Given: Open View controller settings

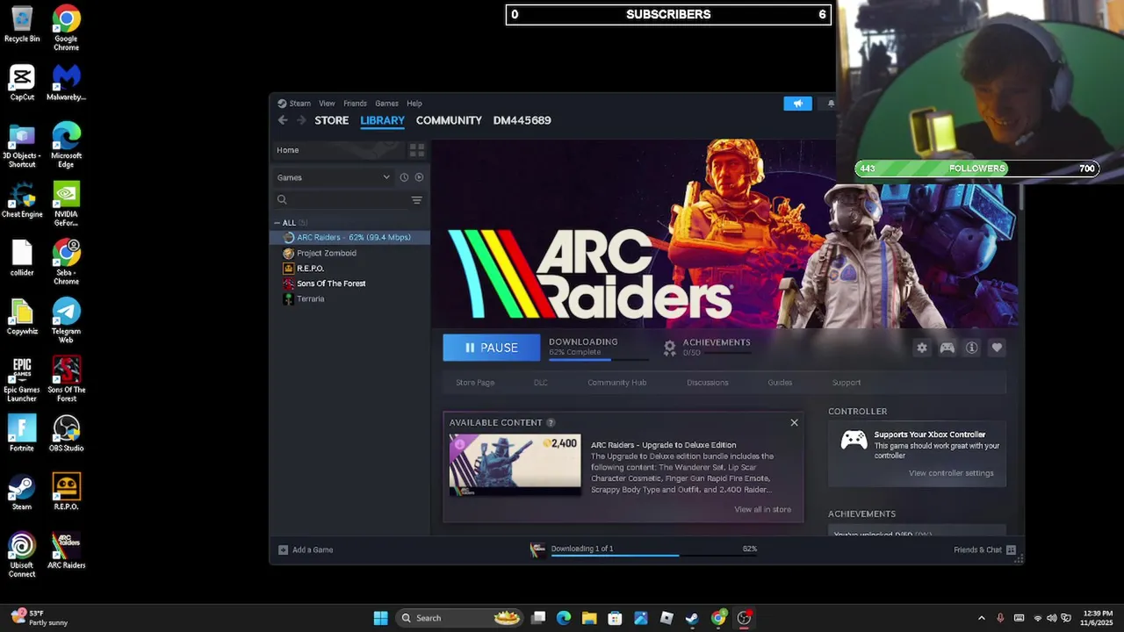Looking at the screenshot, I should 951,473.
